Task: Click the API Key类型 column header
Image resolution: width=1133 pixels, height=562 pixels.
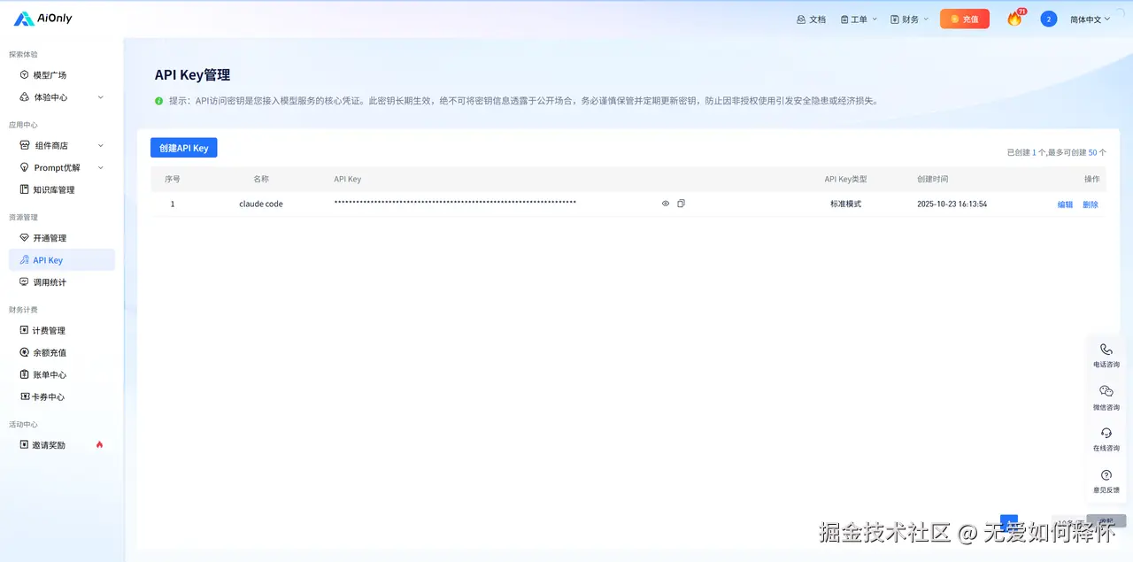Action: [x=845, y=179]
